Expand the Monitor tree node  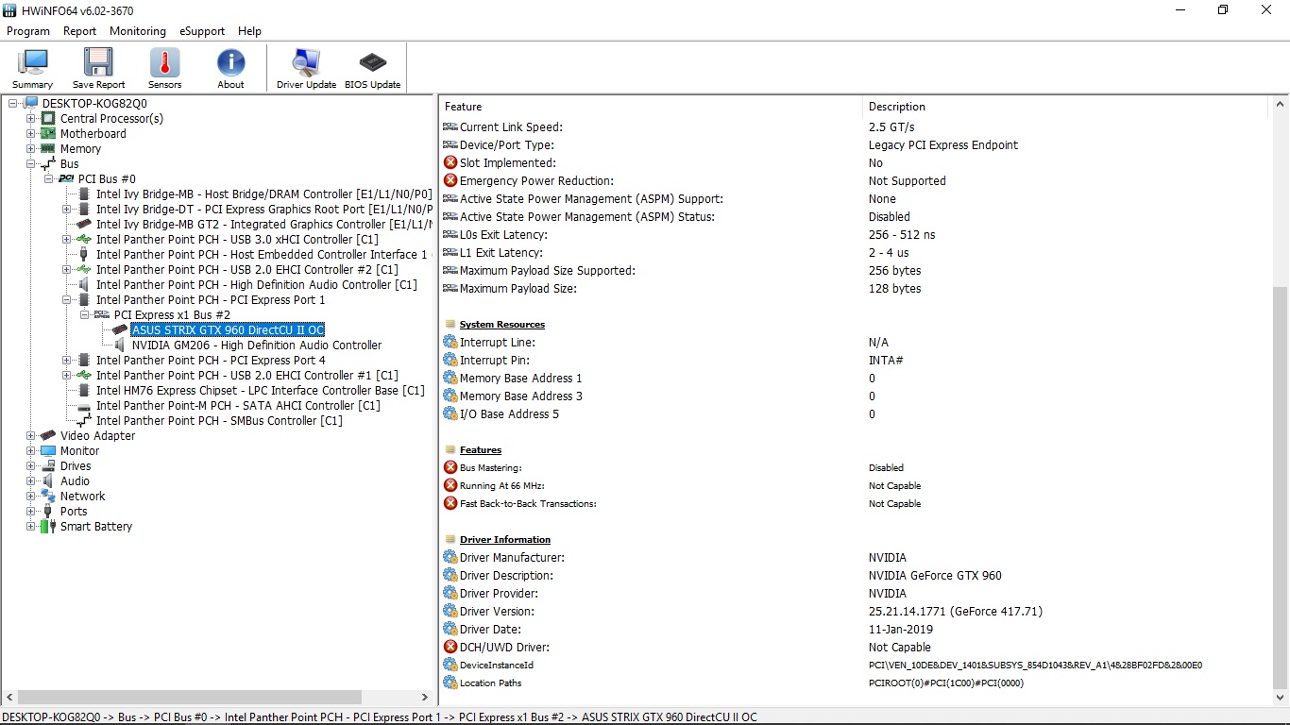(31, 451)
